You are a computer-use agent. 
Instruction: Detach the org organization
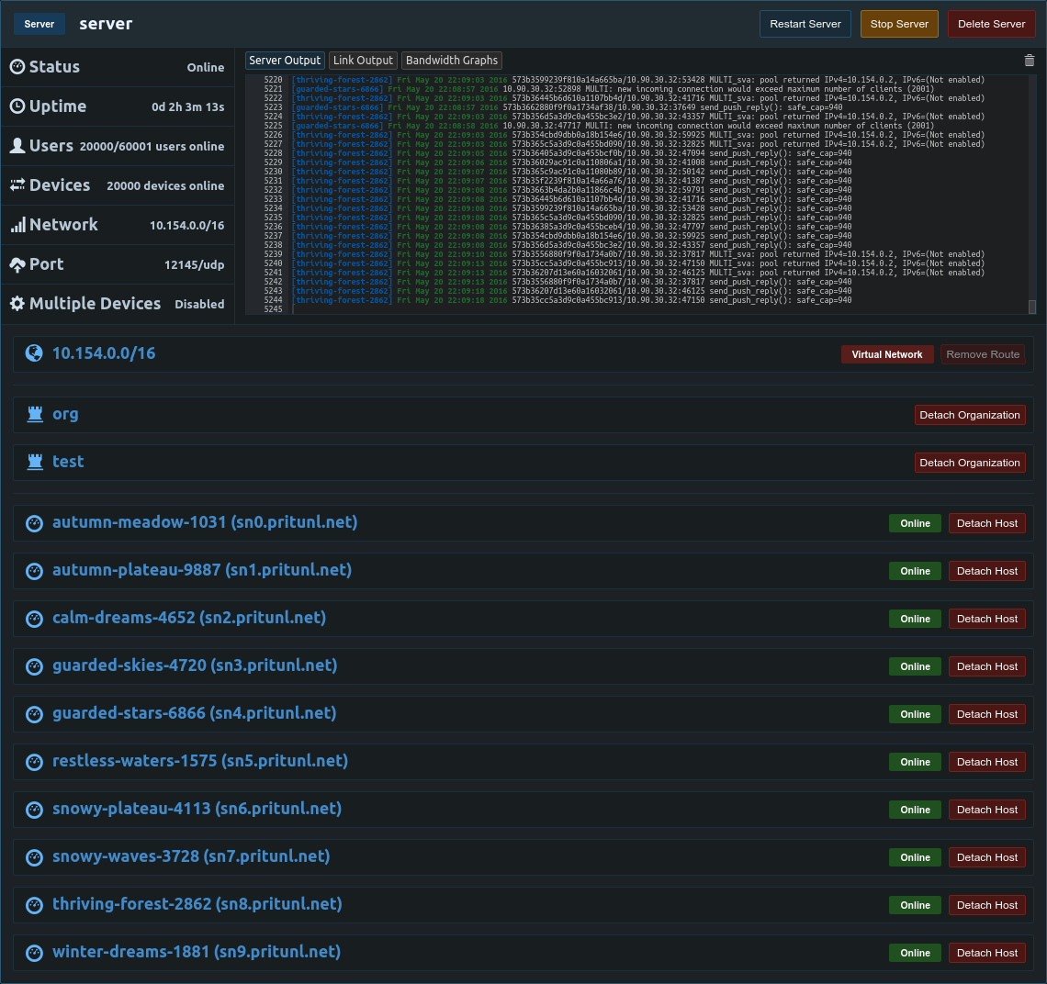coord(970,415)
